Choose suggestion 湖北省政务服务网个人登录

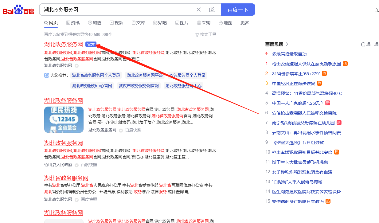[x=96, y=75]
